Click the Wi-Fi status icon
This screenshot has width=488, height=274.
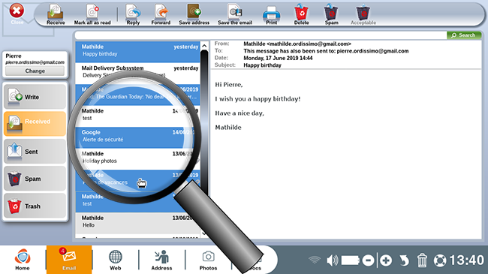[x=315, y=260]
